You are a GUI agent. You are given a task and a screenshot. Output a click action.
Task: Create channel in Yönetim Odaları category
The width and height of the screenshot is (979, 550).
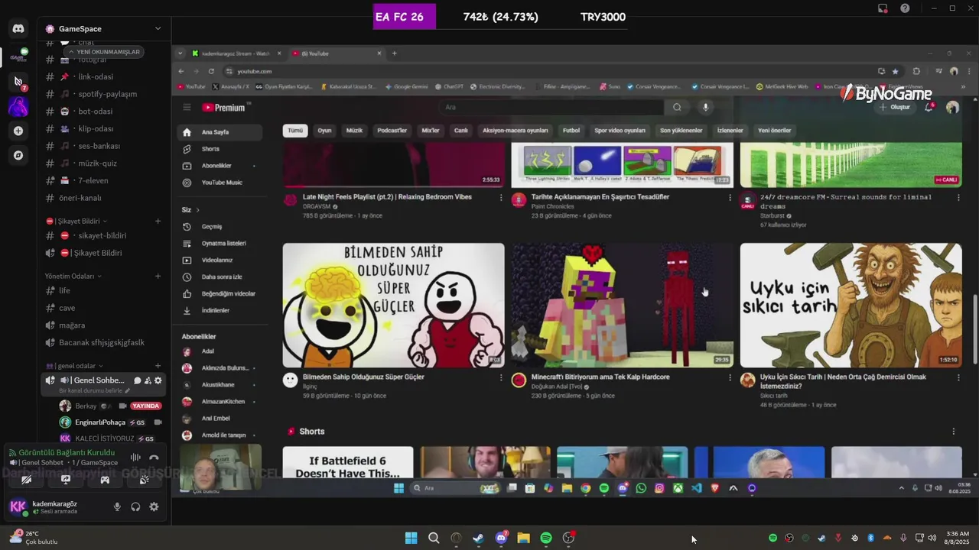[x=158, y=276]
